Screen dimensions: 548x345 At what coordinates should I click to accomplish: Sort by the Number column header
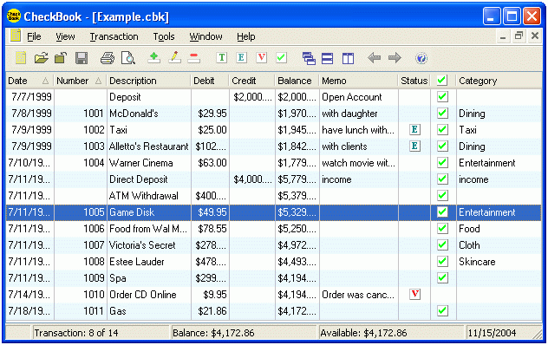point(80,81)
